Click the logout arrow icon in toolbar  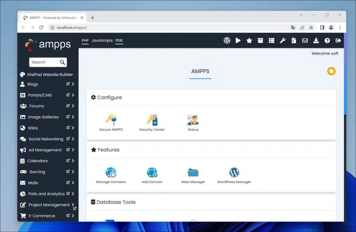[x=338, y=40]
